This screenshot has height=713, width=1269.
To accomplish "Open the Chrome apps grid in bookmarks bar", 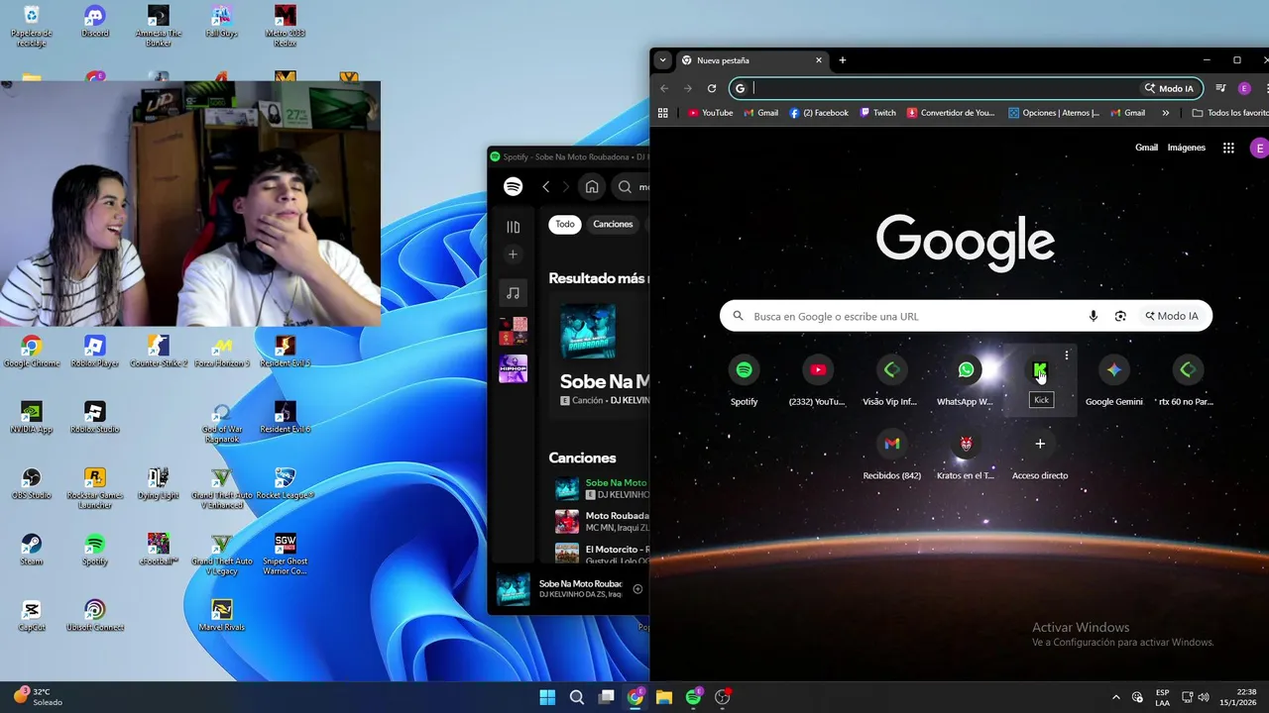I will point(663,113).
